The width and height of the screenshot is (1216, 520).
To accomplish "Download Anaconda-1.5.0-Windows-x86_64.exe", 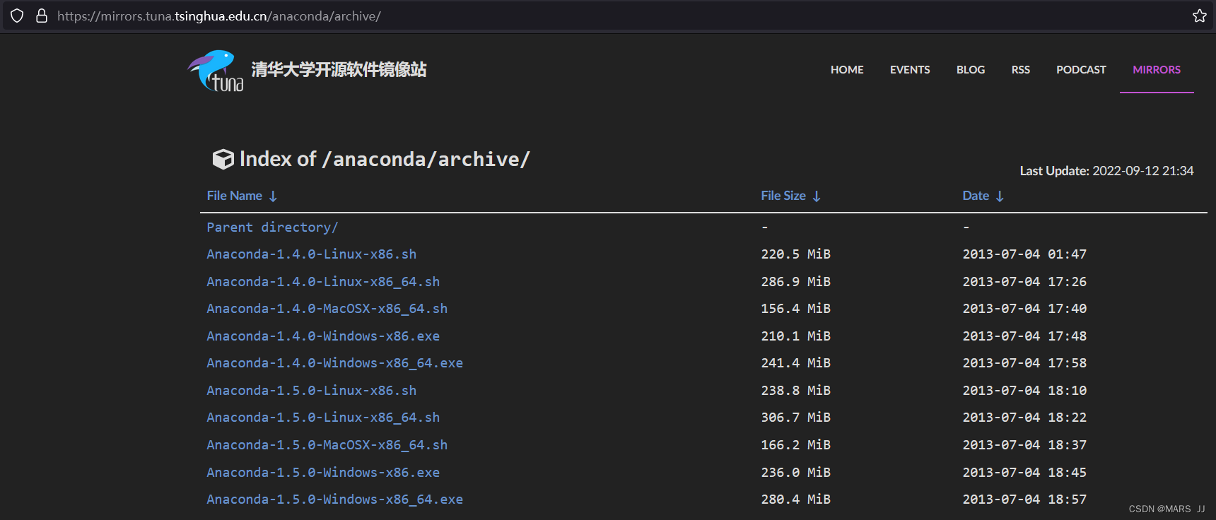I will [334, 500].
